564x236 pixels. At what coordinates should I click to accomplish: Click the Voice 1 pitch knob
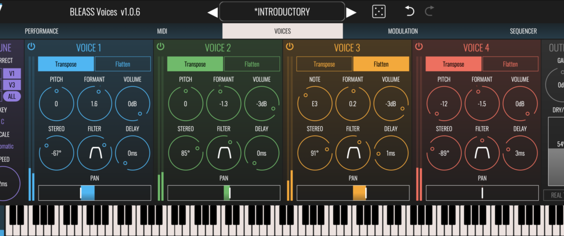tap(56, 104)
